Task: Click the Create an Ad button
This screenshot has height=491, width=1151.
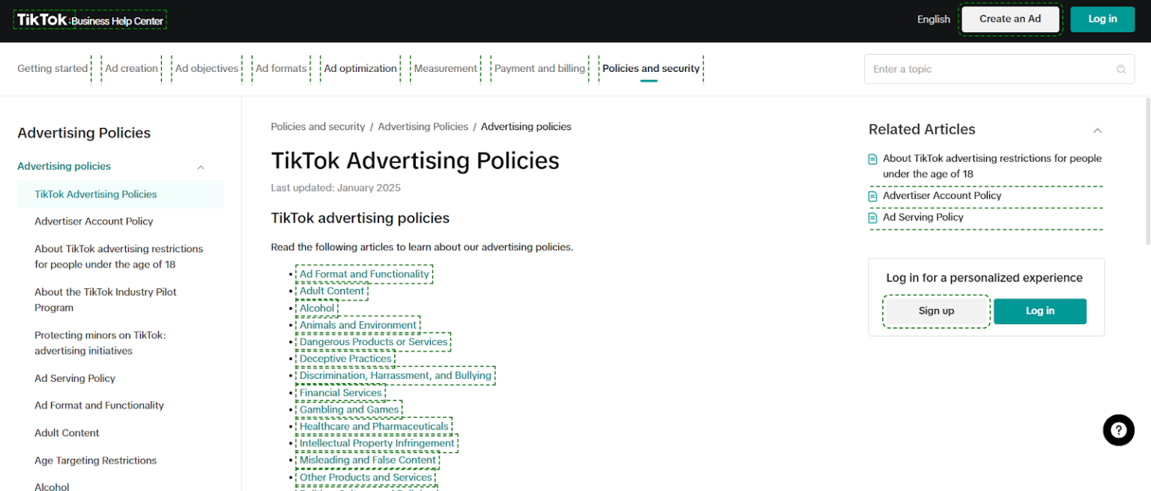Action: (1010, 19)
